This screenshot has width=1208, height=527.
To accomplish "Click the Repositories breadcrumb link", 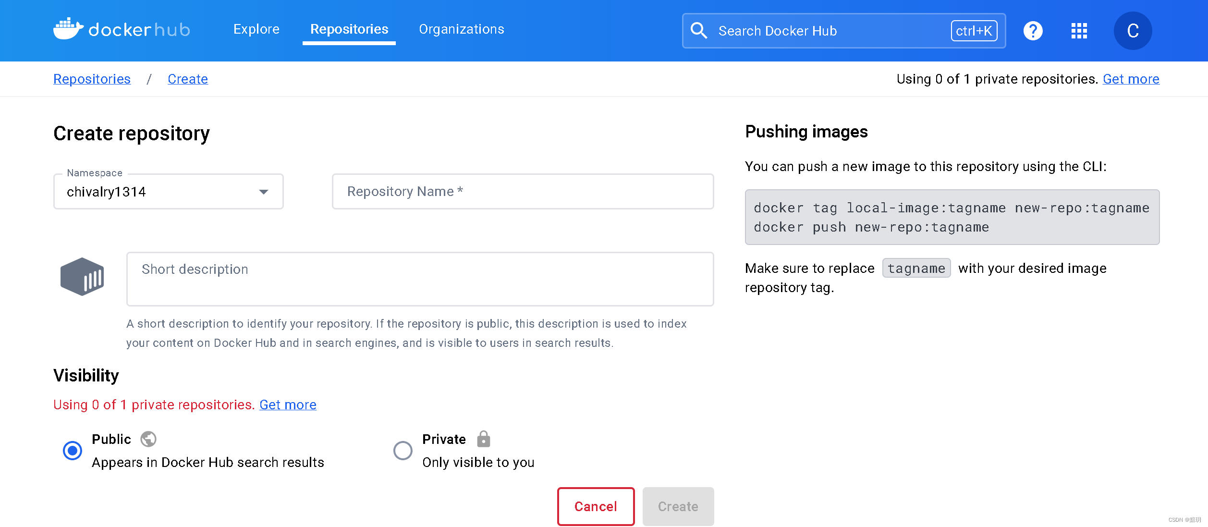I will (x=92, y=79).
